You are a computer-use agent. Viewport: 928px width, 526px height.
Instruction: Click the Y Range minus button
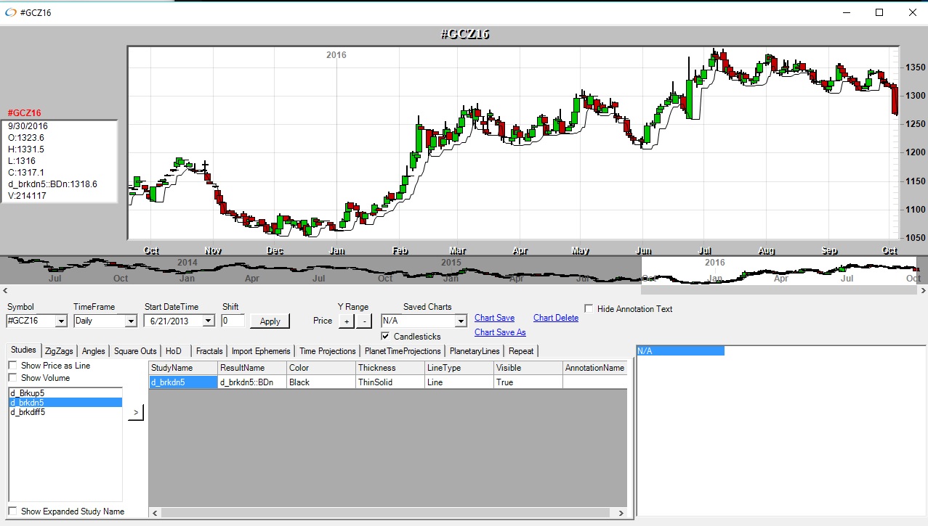[365, 321]
